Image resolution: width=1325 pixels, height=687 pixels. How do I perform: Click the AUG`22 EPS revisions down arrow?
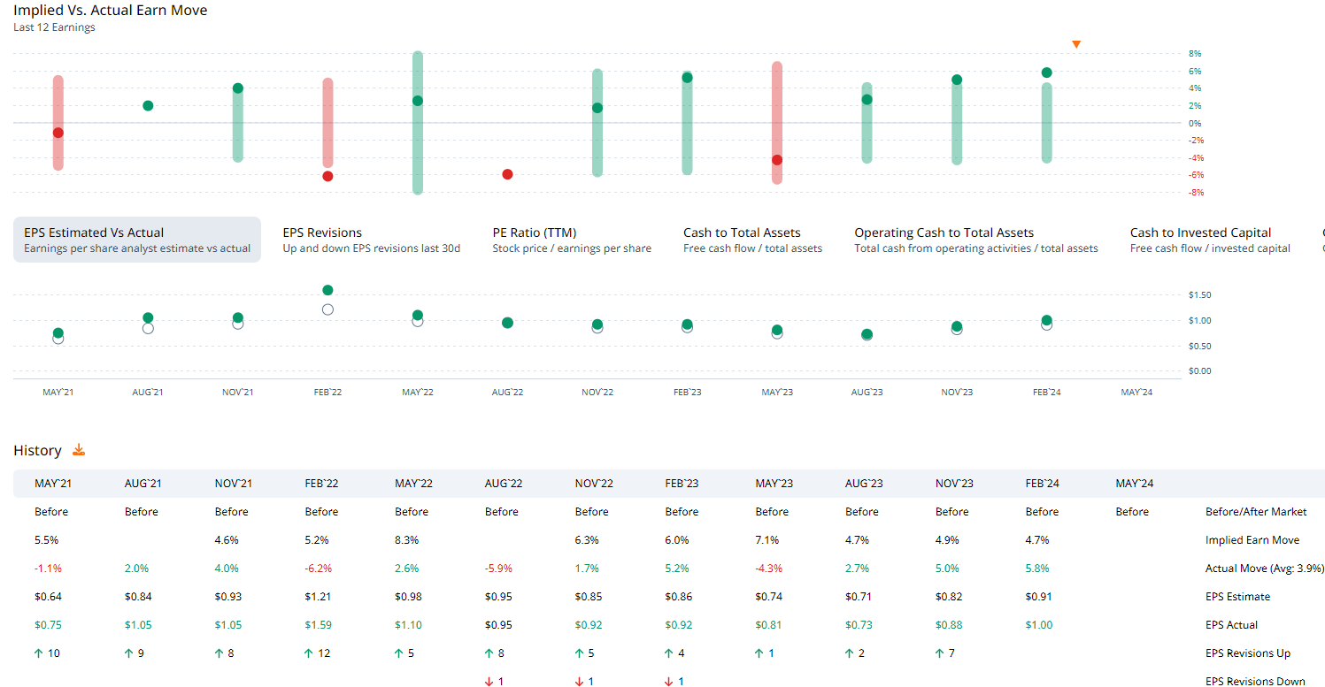[489, 682]
